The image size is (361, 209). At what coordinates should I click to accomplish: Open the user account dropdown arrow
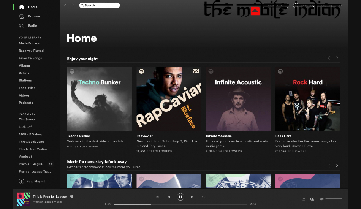click(x=340, y=5)
